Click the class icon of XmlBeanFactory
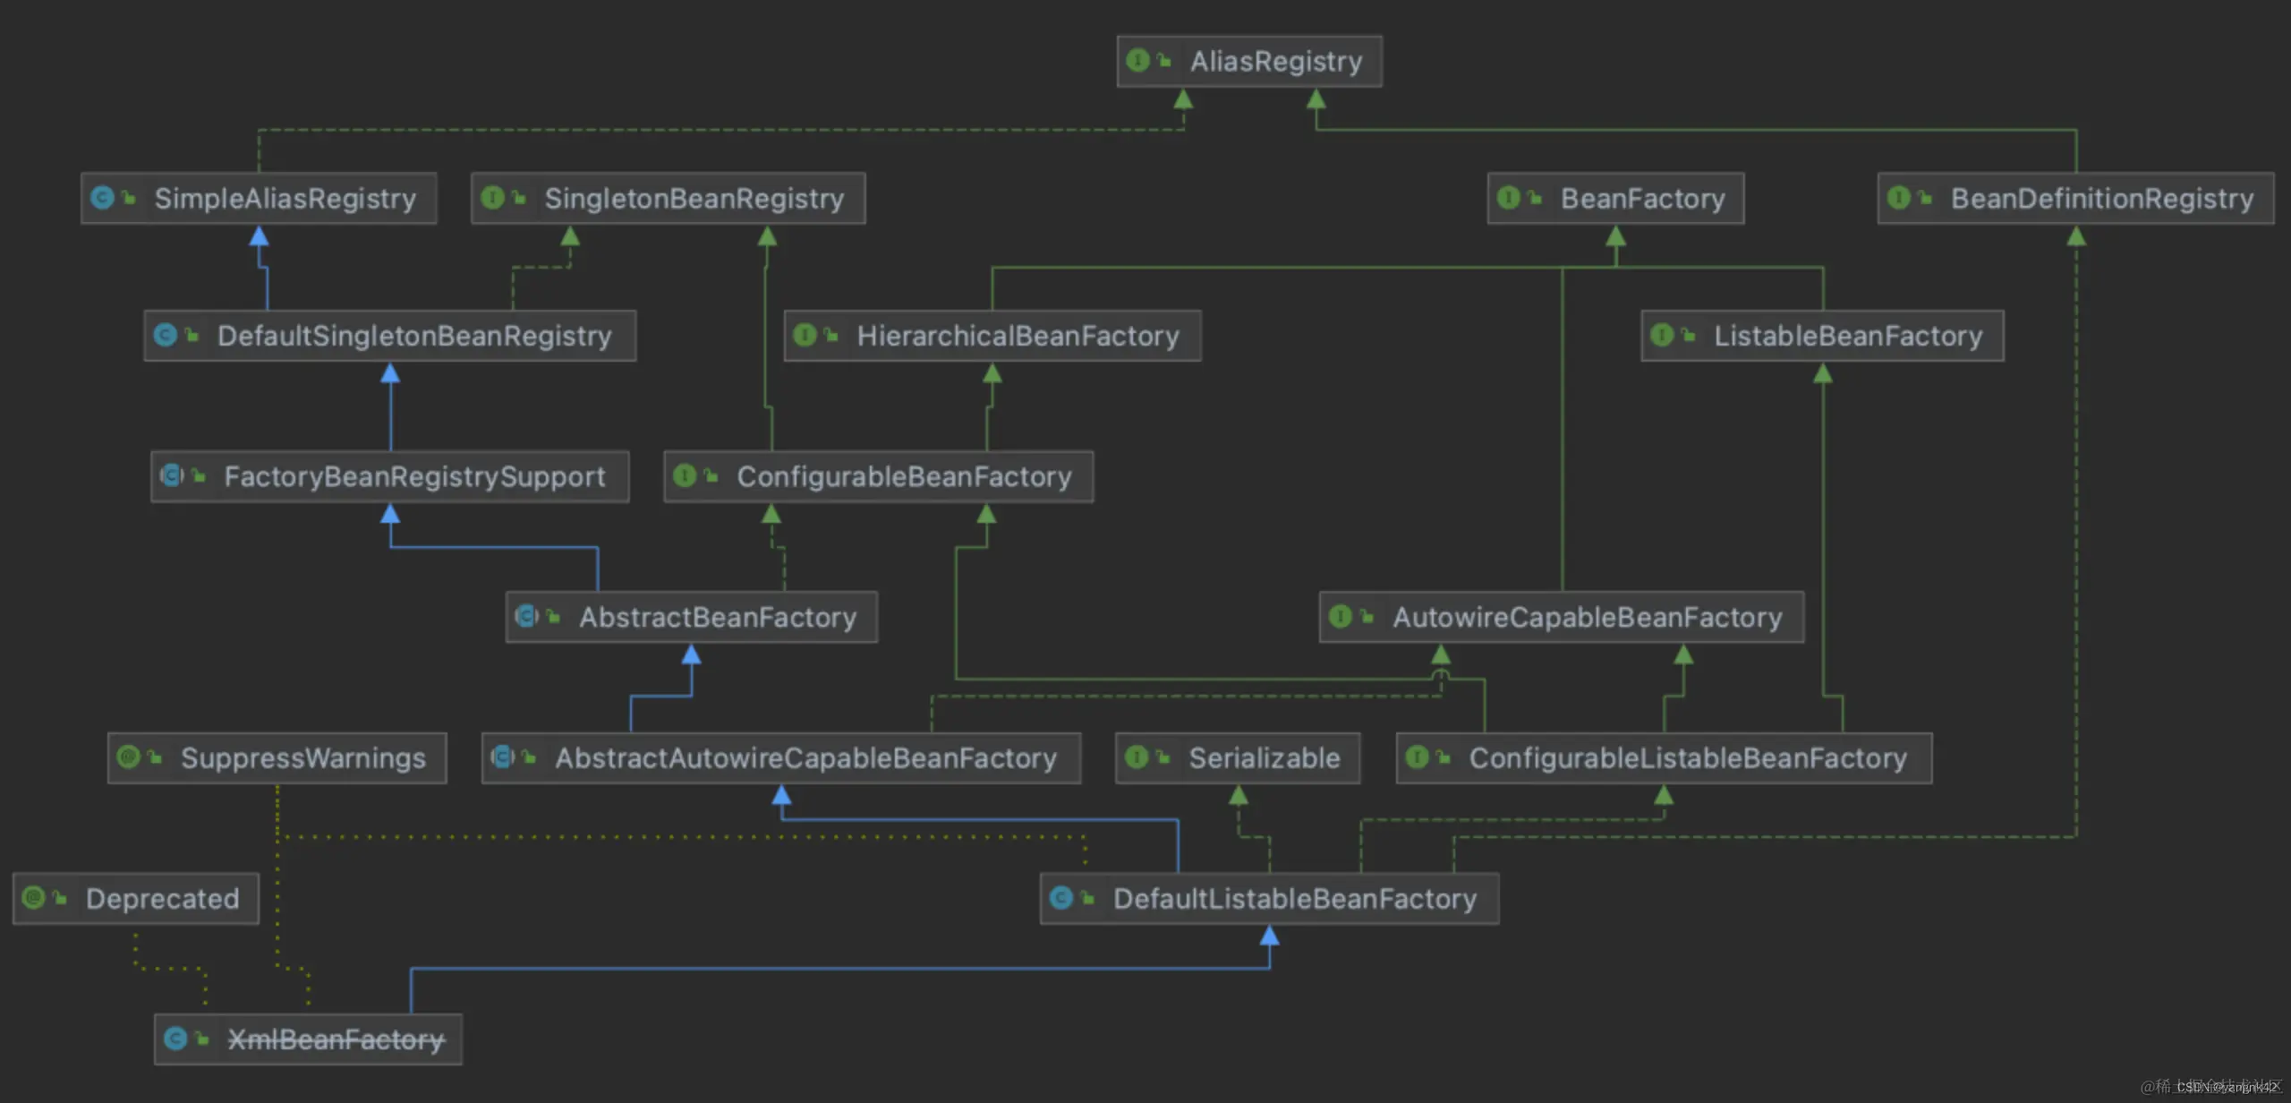Screen dimensions: 2291x1103 tap(175, 1039)
